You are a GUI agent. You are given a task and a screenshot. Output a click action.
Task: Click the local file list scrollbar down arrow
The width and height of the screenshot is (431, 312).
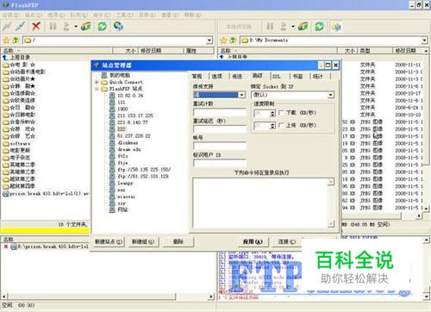426,208
